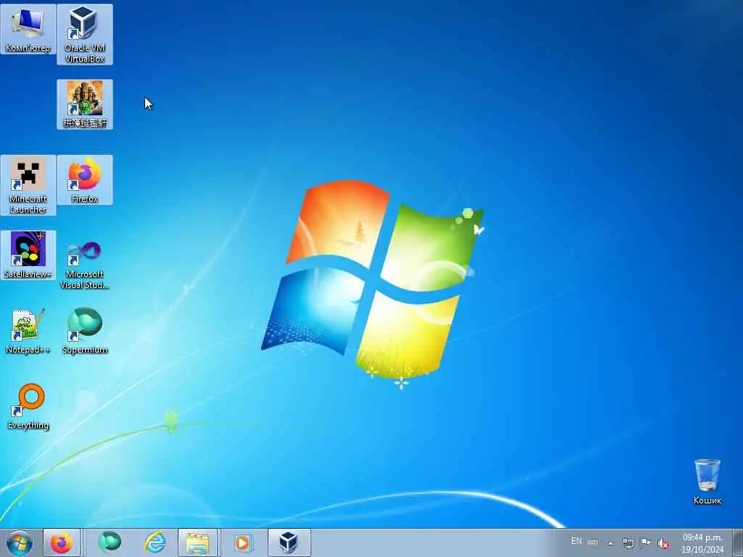Select the Firefox desktop shortcut
This screenshot has width=743, height=557.
point(85,180)
